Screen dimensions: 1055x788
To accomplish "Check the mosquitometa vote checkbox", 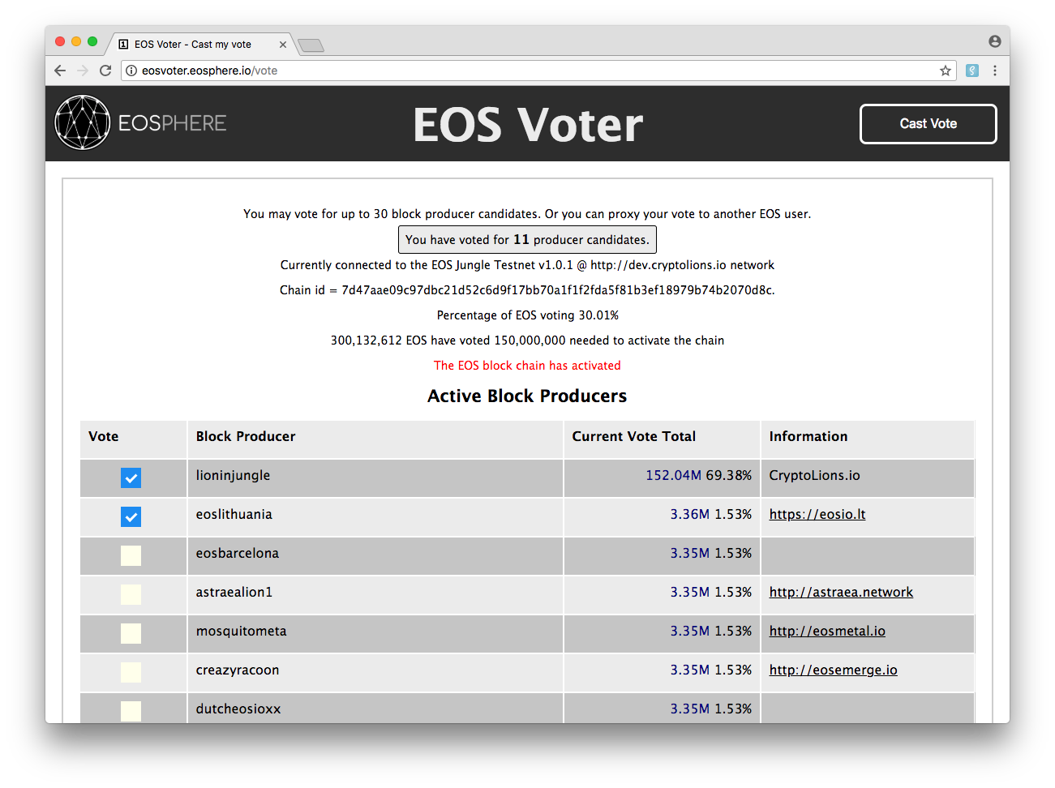I will [131, 633].
